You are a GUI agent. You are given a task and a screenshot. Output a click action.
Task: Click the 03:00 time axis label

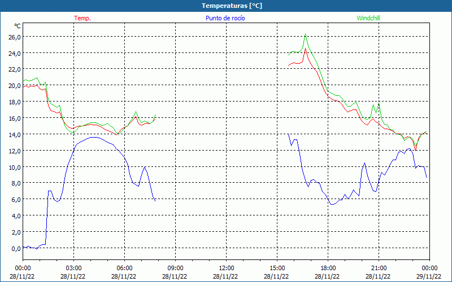coord(73,268)
